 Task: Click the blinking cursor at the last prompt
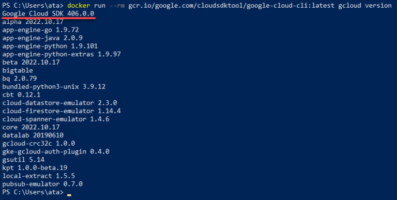(x=69, y=195)
